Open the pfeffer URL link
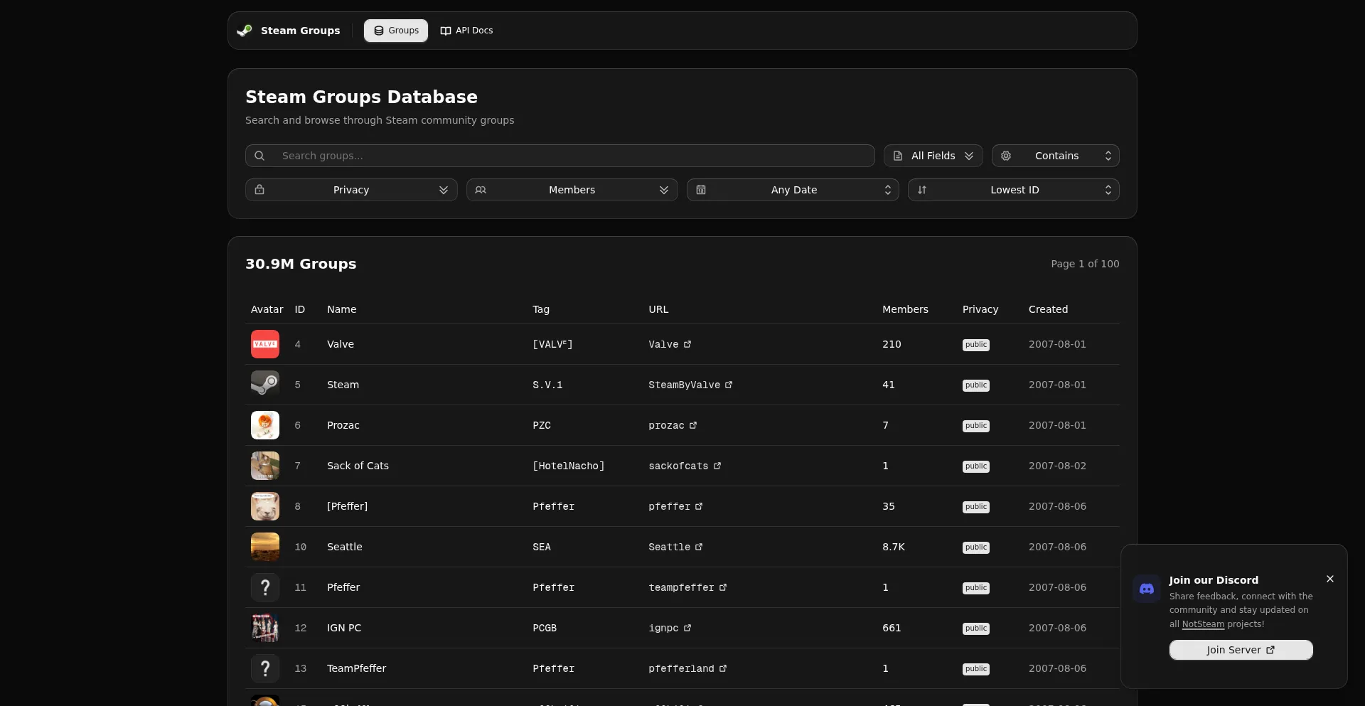This screenshot has width=1365, height=706. coord(675,506)
